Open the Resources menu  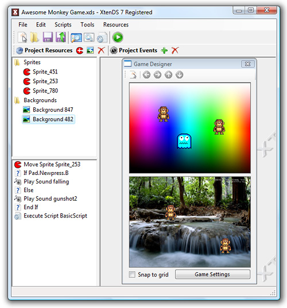coord(116,25)
